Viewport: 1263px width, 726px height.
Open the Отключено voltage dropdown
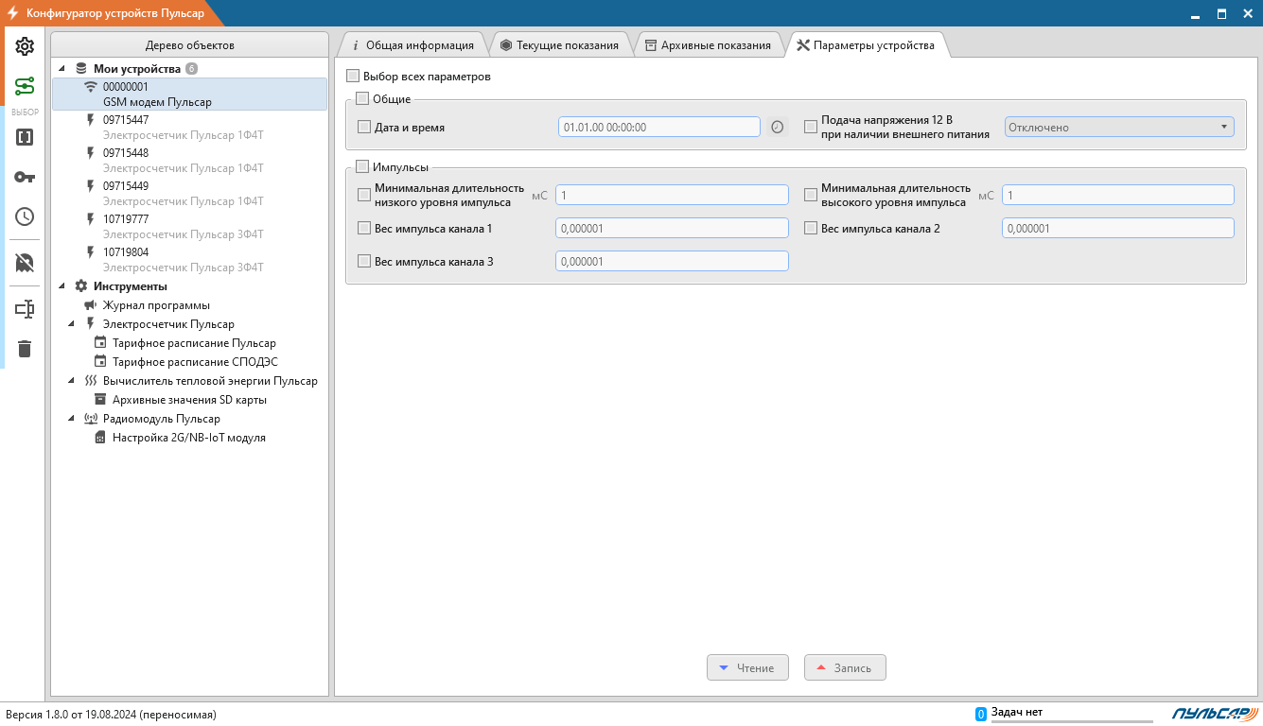[1119, 127]
